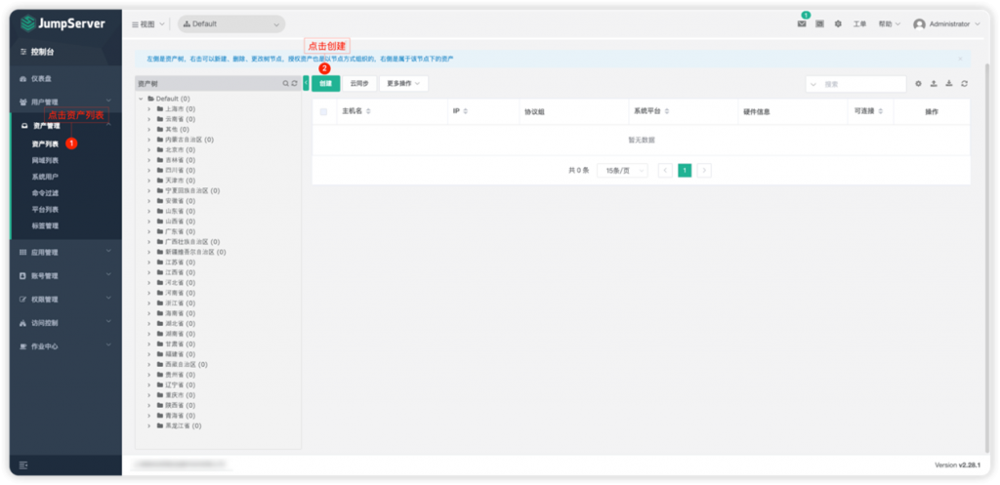Click the Administrator avatar icon
1000x485 pixels.
[x=919, y=24]
